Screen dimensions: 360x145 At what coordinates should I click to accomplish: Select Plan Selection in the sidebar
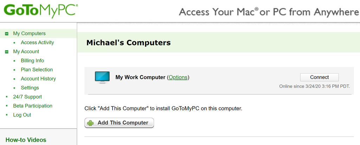tap(37, 70)
